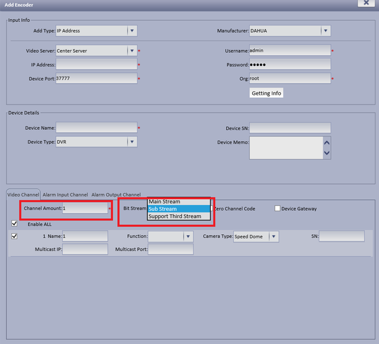Open the Manufacturer dropdown showing DAHUA
379x344 pixels.
click(x=290, y=31)
